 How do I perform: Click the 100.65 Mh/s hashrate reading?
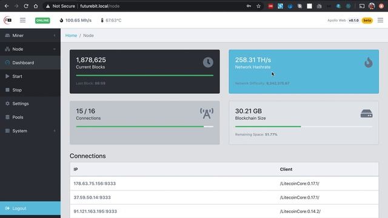pyautogui.click(x=78, y=20)
